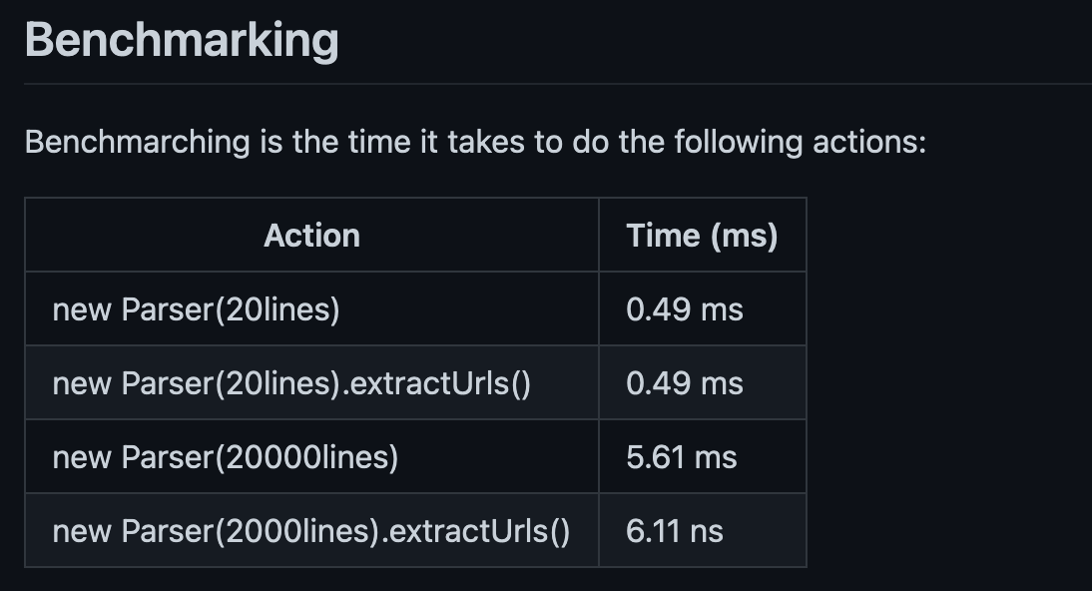The width and height of the screenshot is (1092, 591).
Task: Click the 5.61 ms time value
Action: (x=682, y=457)
